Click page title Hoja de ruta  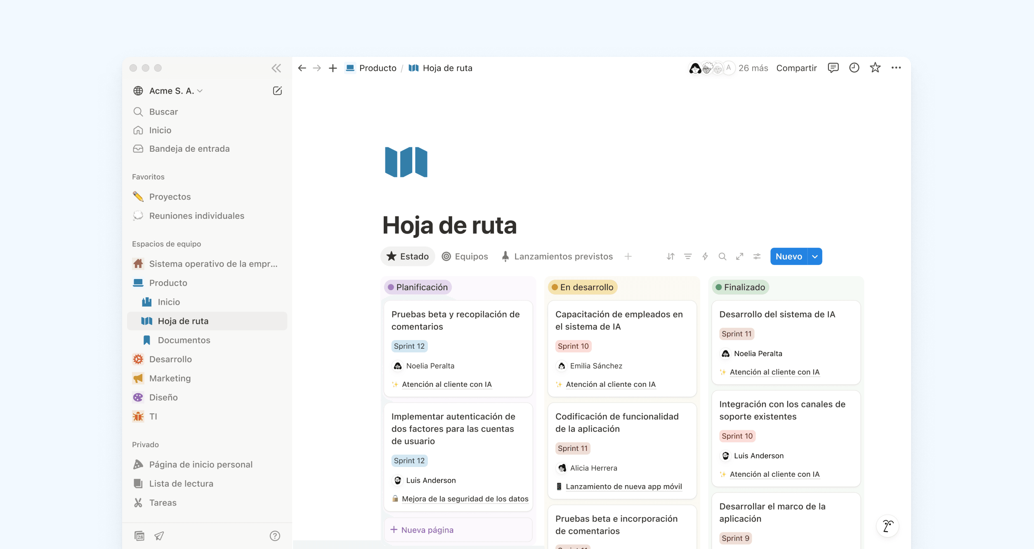[449, 225]
